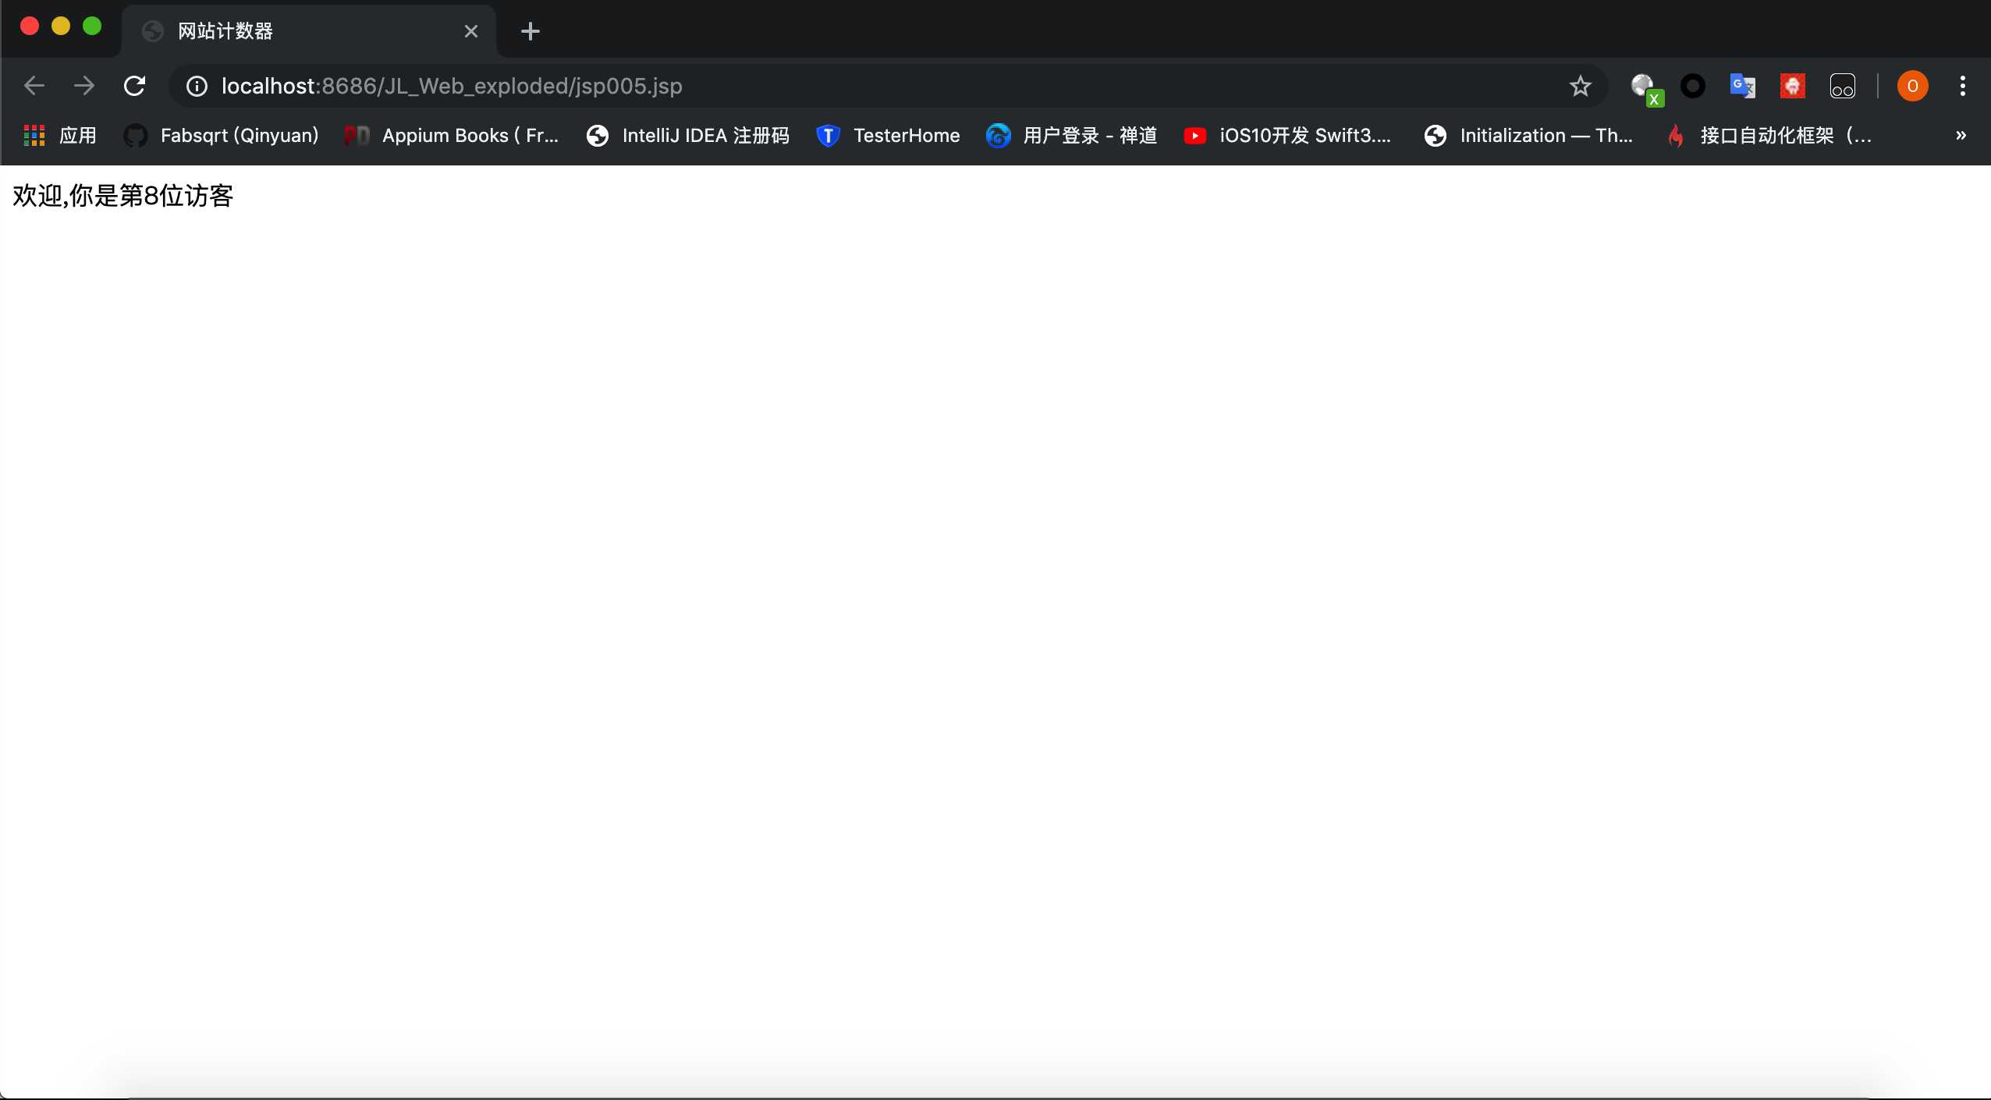This screenshot has height=1100, width=1991.
Task: Go back to the previous page
Action: pos(34,86)
